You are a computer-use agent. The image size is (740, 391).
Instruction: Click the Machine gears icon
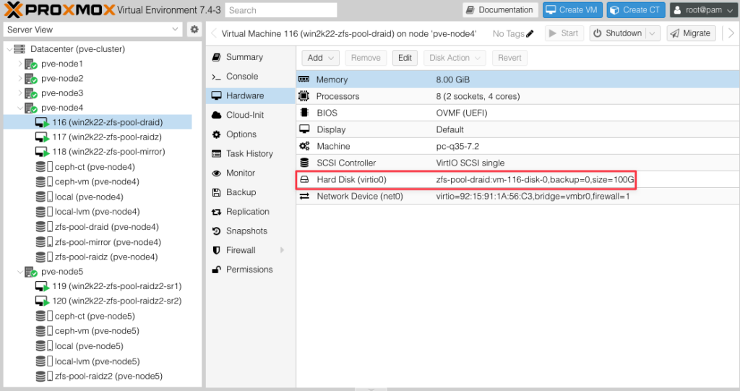304,146
